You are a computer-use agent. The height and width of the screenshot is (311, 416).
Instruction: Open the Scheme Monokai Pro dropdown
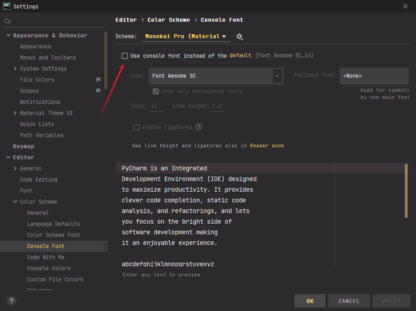click(186, 36)
